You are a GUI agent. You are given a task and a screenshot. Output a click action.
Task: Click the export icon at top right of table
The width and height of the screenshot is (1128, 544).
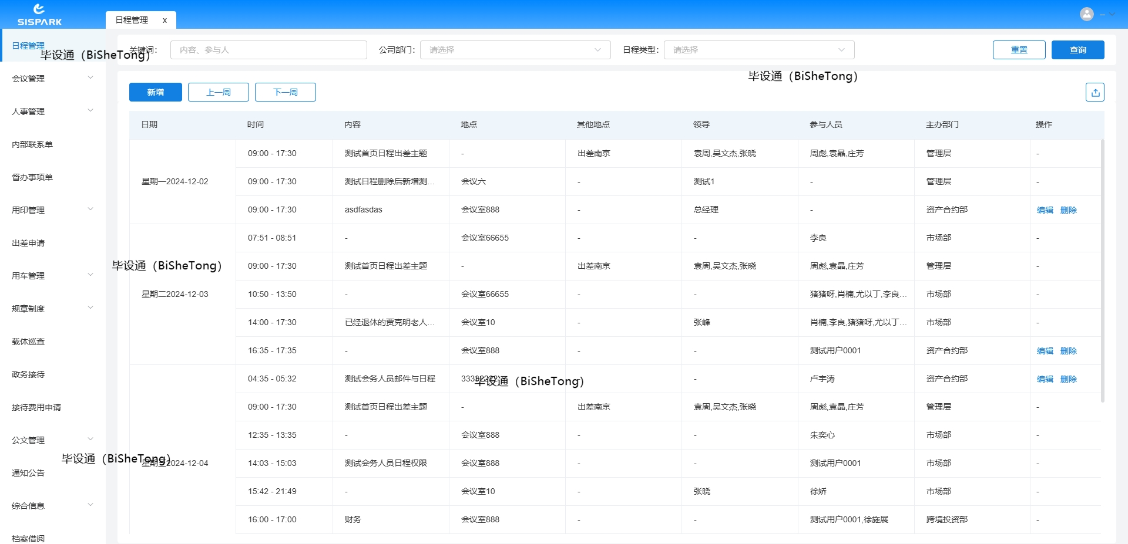[1095, 92]
